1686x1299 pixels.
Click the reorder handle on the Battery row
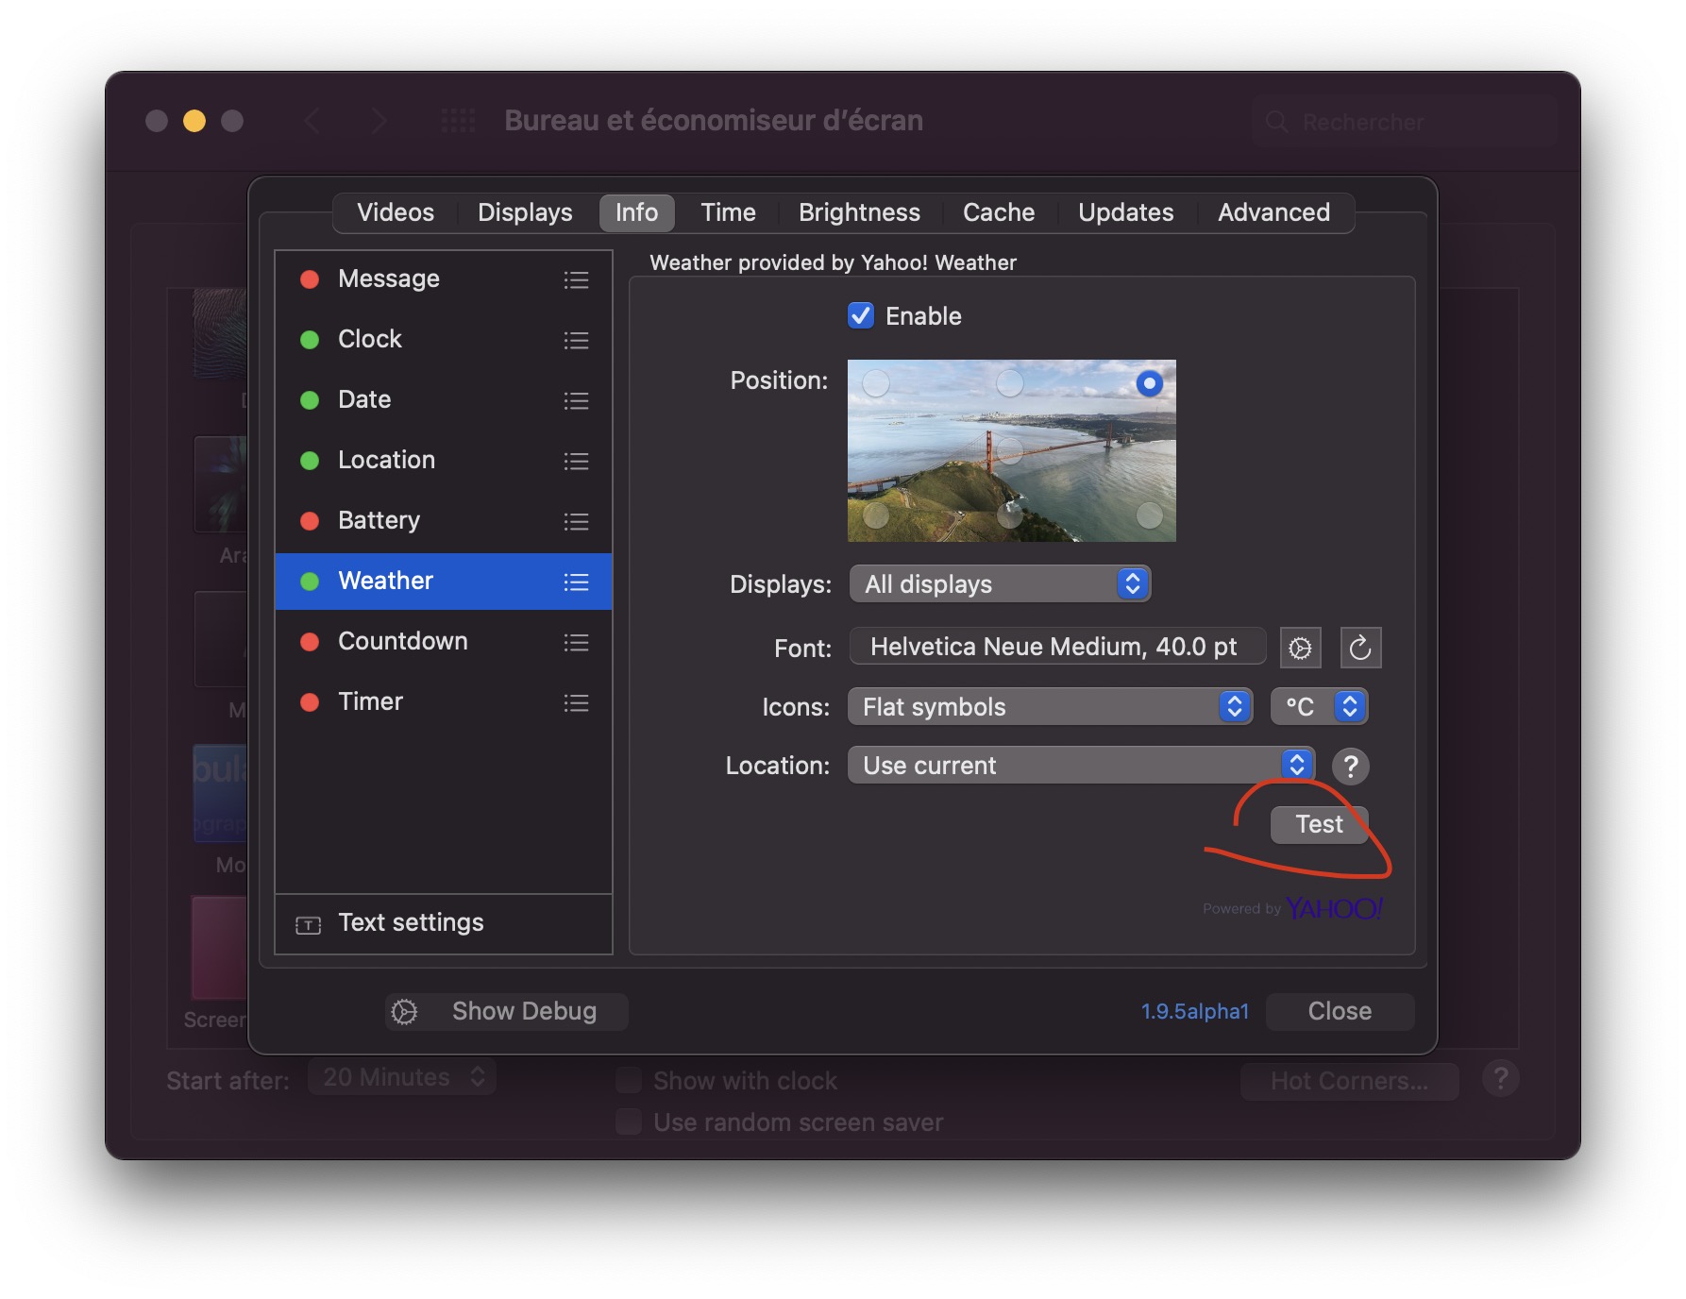click(x=576, y=521)
